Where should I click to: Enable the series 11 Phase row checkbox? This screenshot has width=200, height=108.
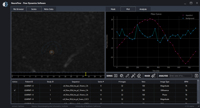coord(15,95)
